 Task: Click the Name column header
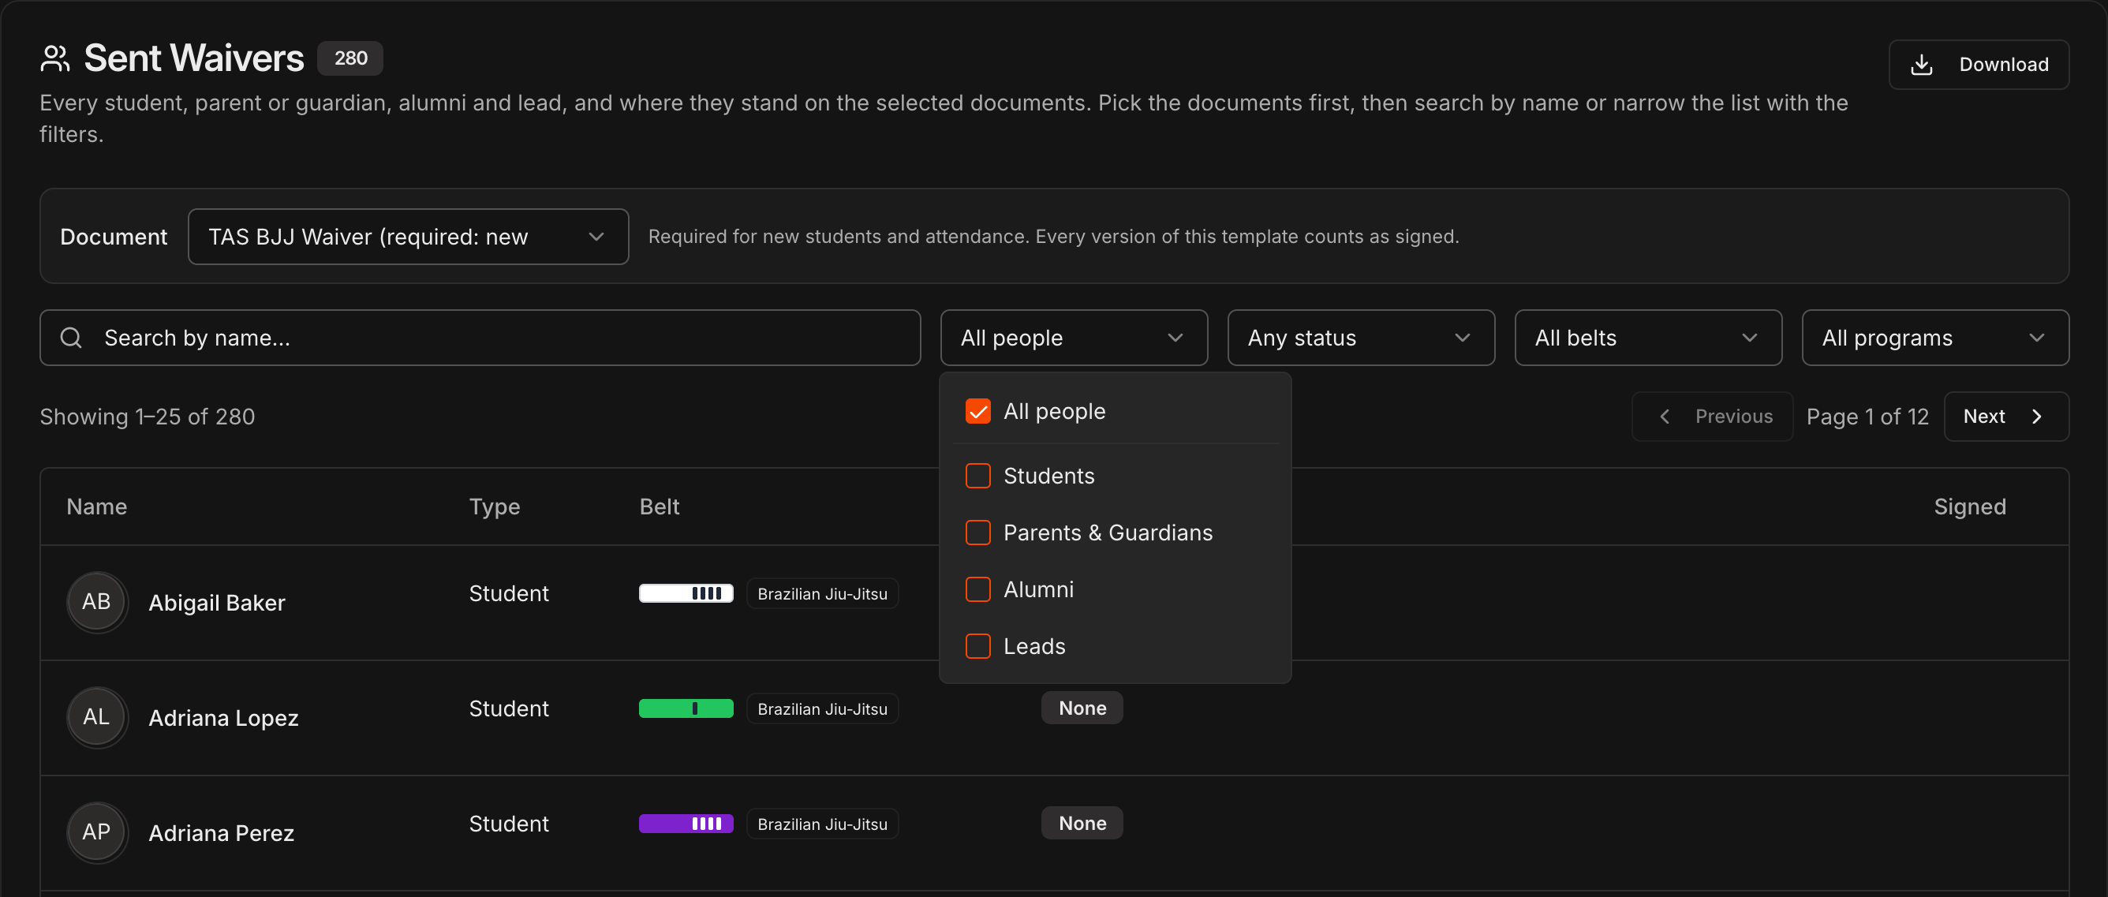point(96,506)
